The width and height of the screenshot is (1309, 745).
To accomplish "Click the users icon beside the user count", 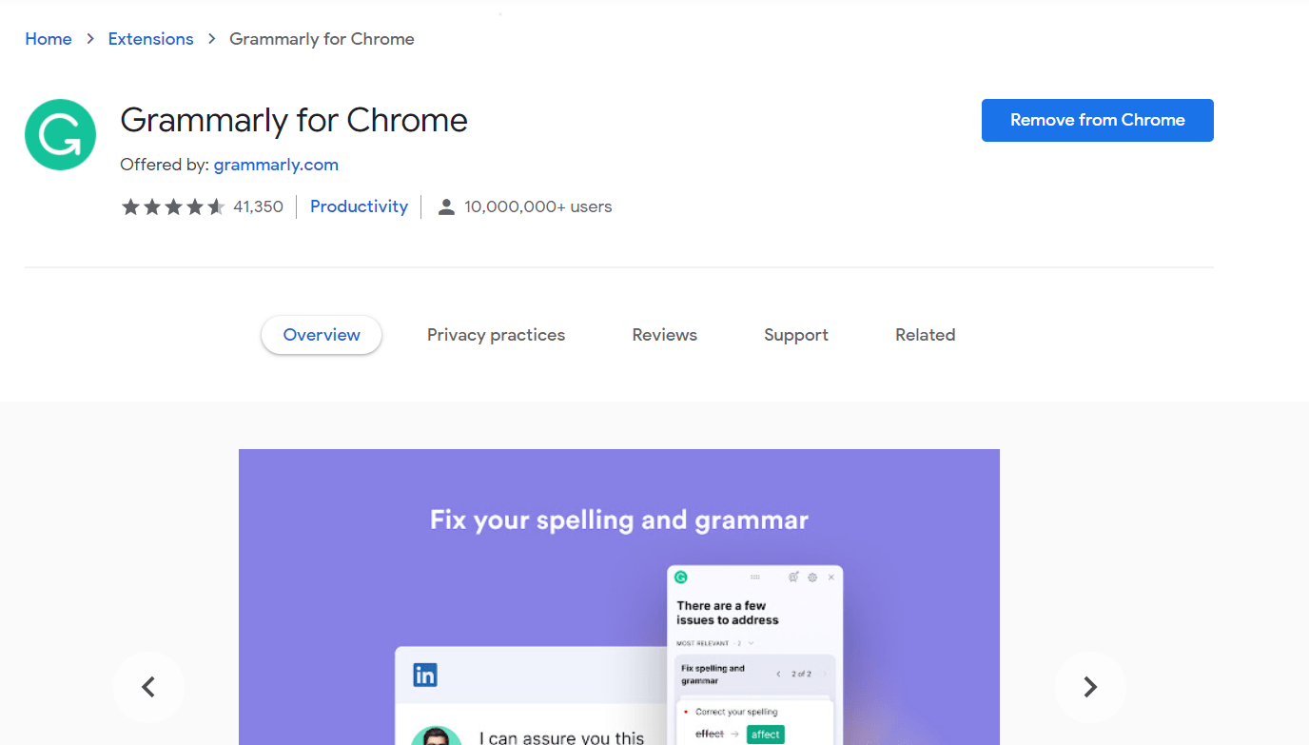I will [446, 206].
